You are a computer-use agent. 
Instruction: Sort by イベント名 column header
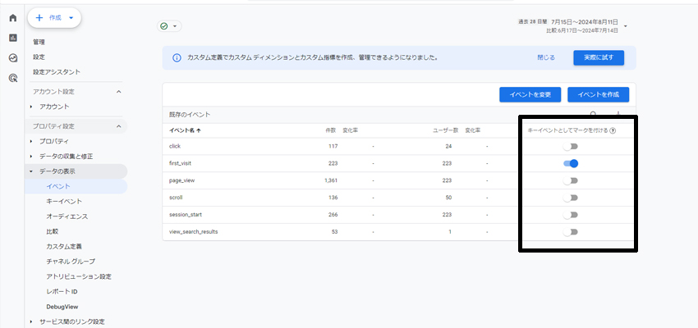pos(186,130)
